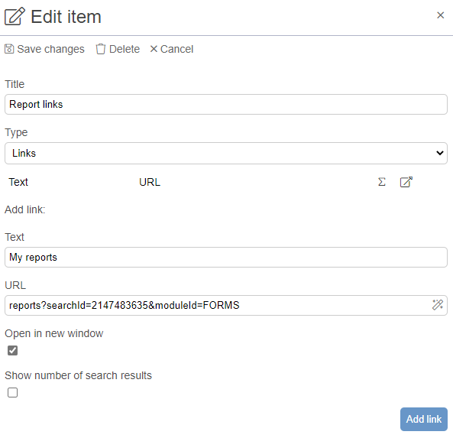Click the Text column header

coord(18,182)
